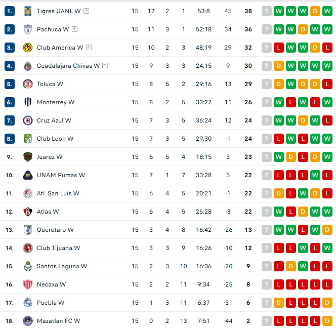Click the promotion arrow icon beside Tigres UANL W
The width and height of the screenshot is (336, 328).
tap(87, 11)
